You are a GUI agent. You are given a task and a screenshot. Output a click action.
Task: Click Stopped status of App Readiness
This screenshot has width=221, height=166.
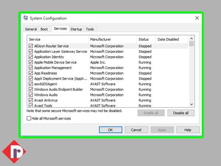pos(145,73)
